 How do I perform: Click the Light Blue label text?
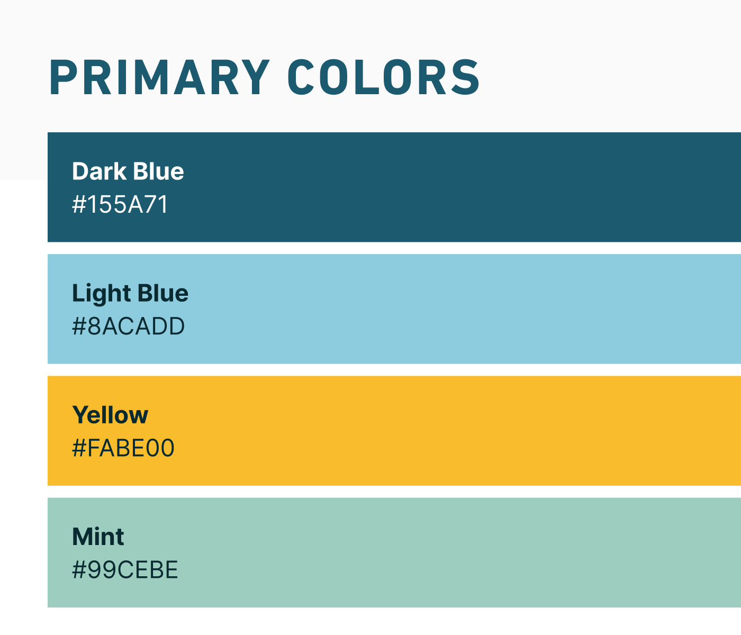(130, 294)
